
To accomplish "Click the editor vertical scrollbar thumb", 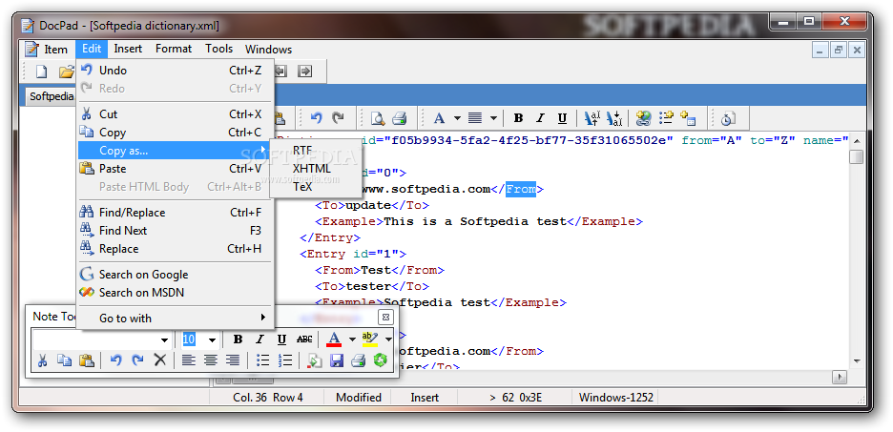I will pos(856,157).
